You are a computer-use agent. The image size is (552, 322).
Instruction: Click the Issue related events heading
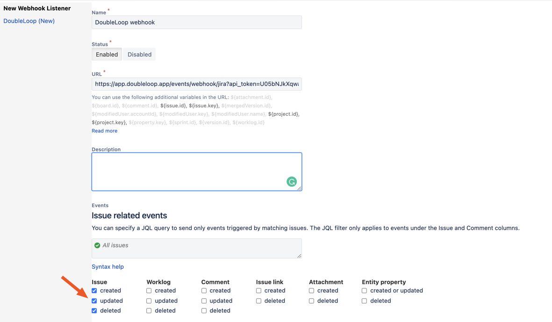coord(129,216)
